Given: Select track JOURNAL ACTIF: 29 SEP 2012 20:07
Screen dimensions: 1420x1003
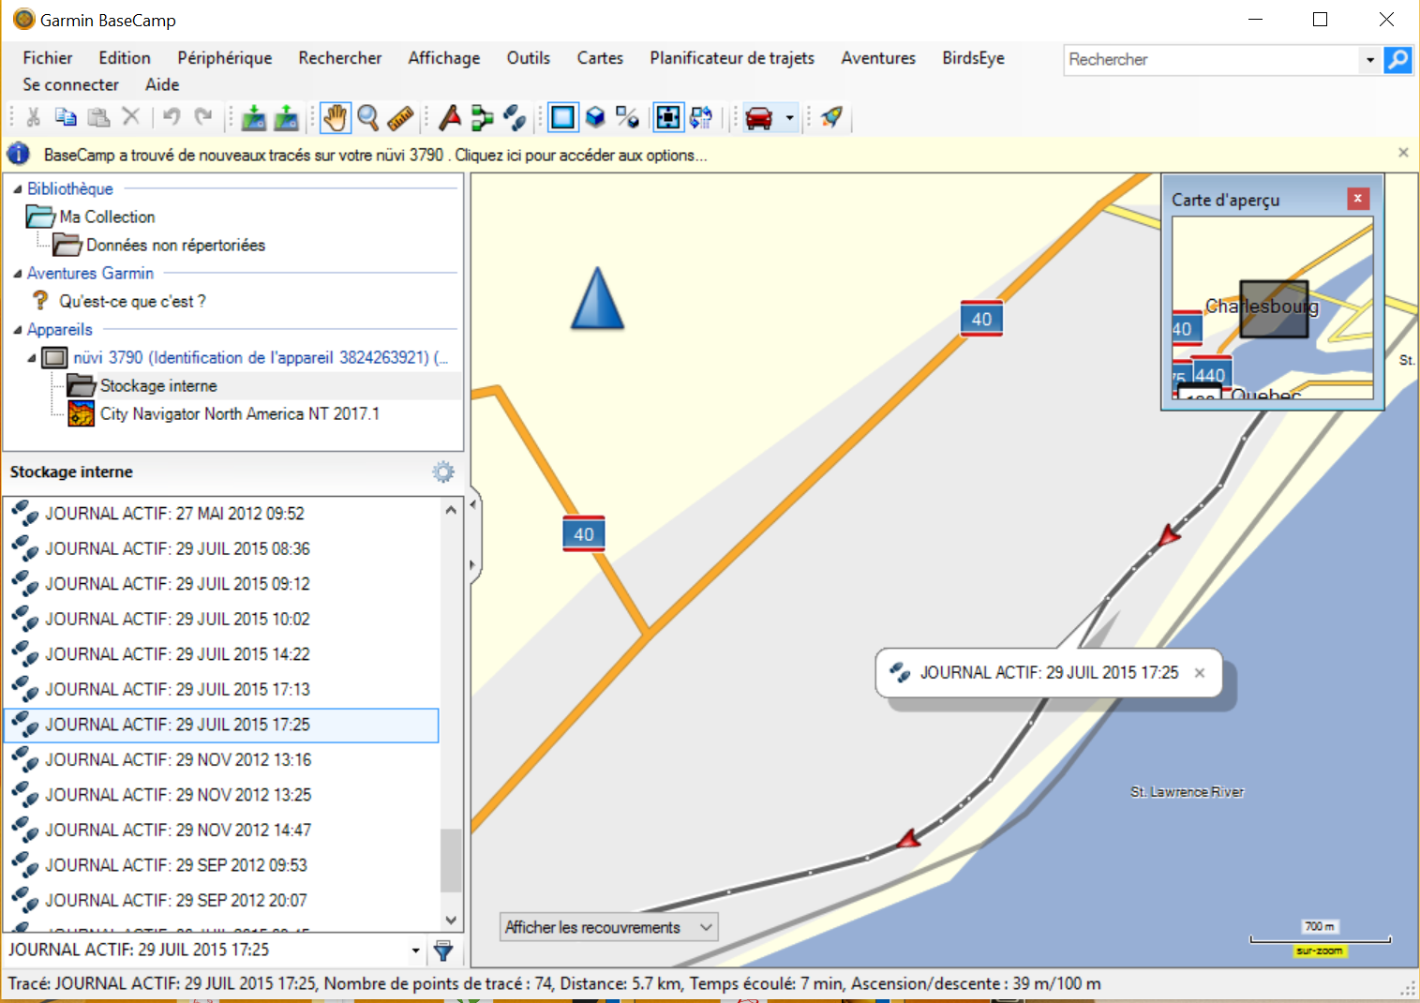Looking at the screenshot, I should point(221,900).
